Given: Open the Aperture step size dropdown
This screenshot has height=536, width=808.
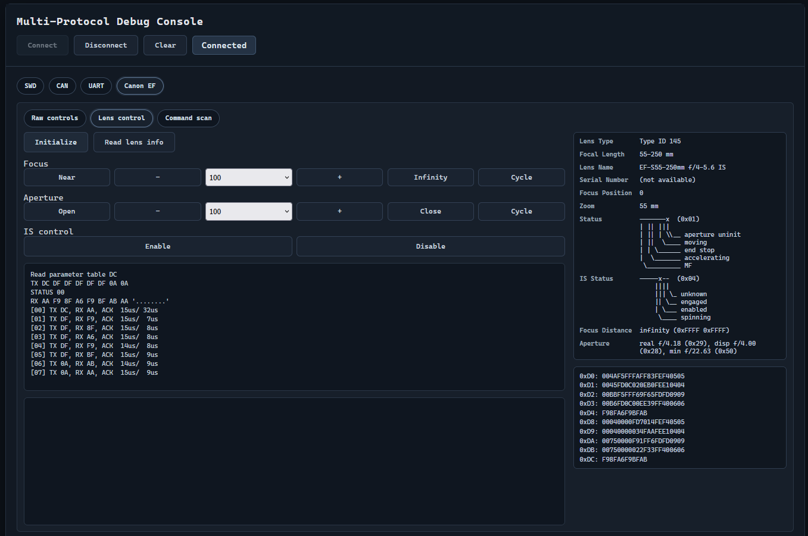Looking at the screenshot, I should click(x=249, y=211).
